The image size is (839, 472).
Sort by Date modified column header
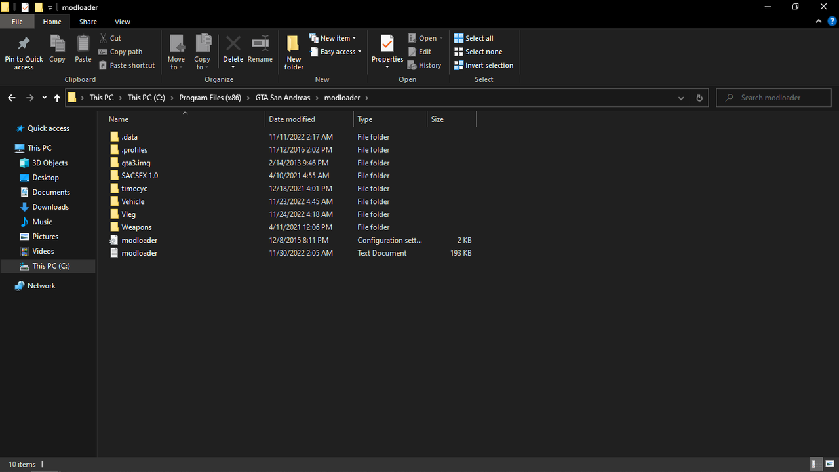click(x=309, y=119)
